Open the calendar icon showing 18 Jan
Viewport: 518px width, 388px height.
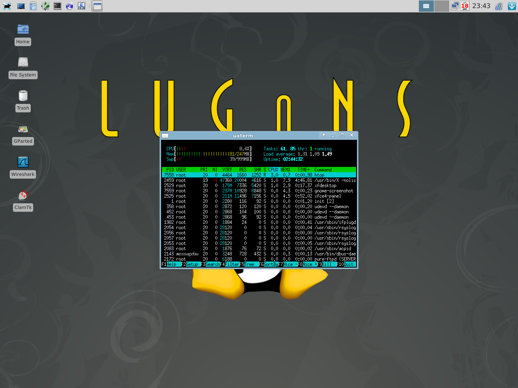465,6
